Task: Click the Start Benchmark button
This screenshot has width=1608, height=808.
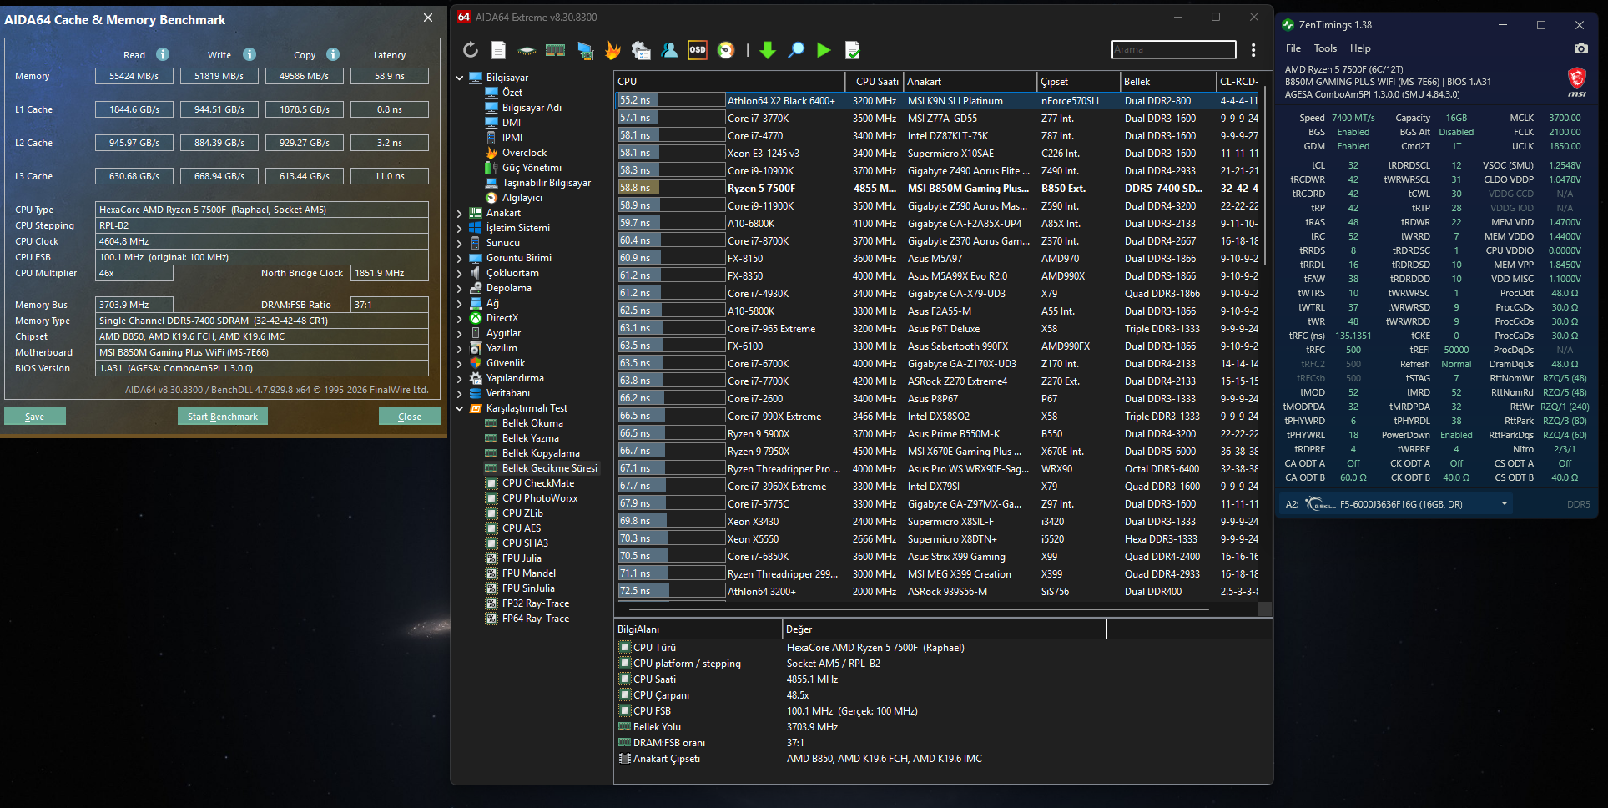Action: (x=223, y=417)
